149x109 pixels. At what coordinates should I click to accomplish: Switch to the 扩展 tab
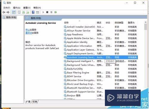(x=28, y=102)
